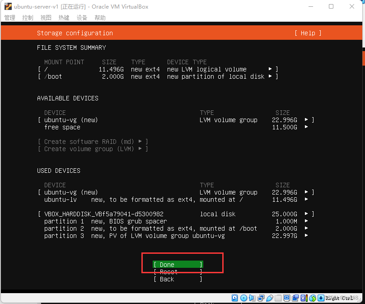The height and width of the screenshot is (304, 365).
Task: Click the network adapters status icon
Action: (261, 298)
